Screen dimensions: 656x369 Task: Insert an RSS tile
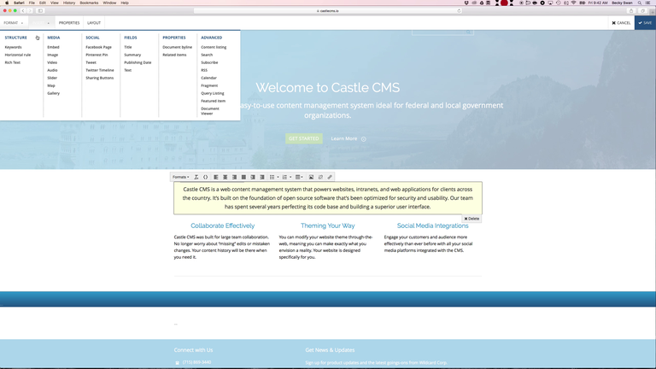204,70
